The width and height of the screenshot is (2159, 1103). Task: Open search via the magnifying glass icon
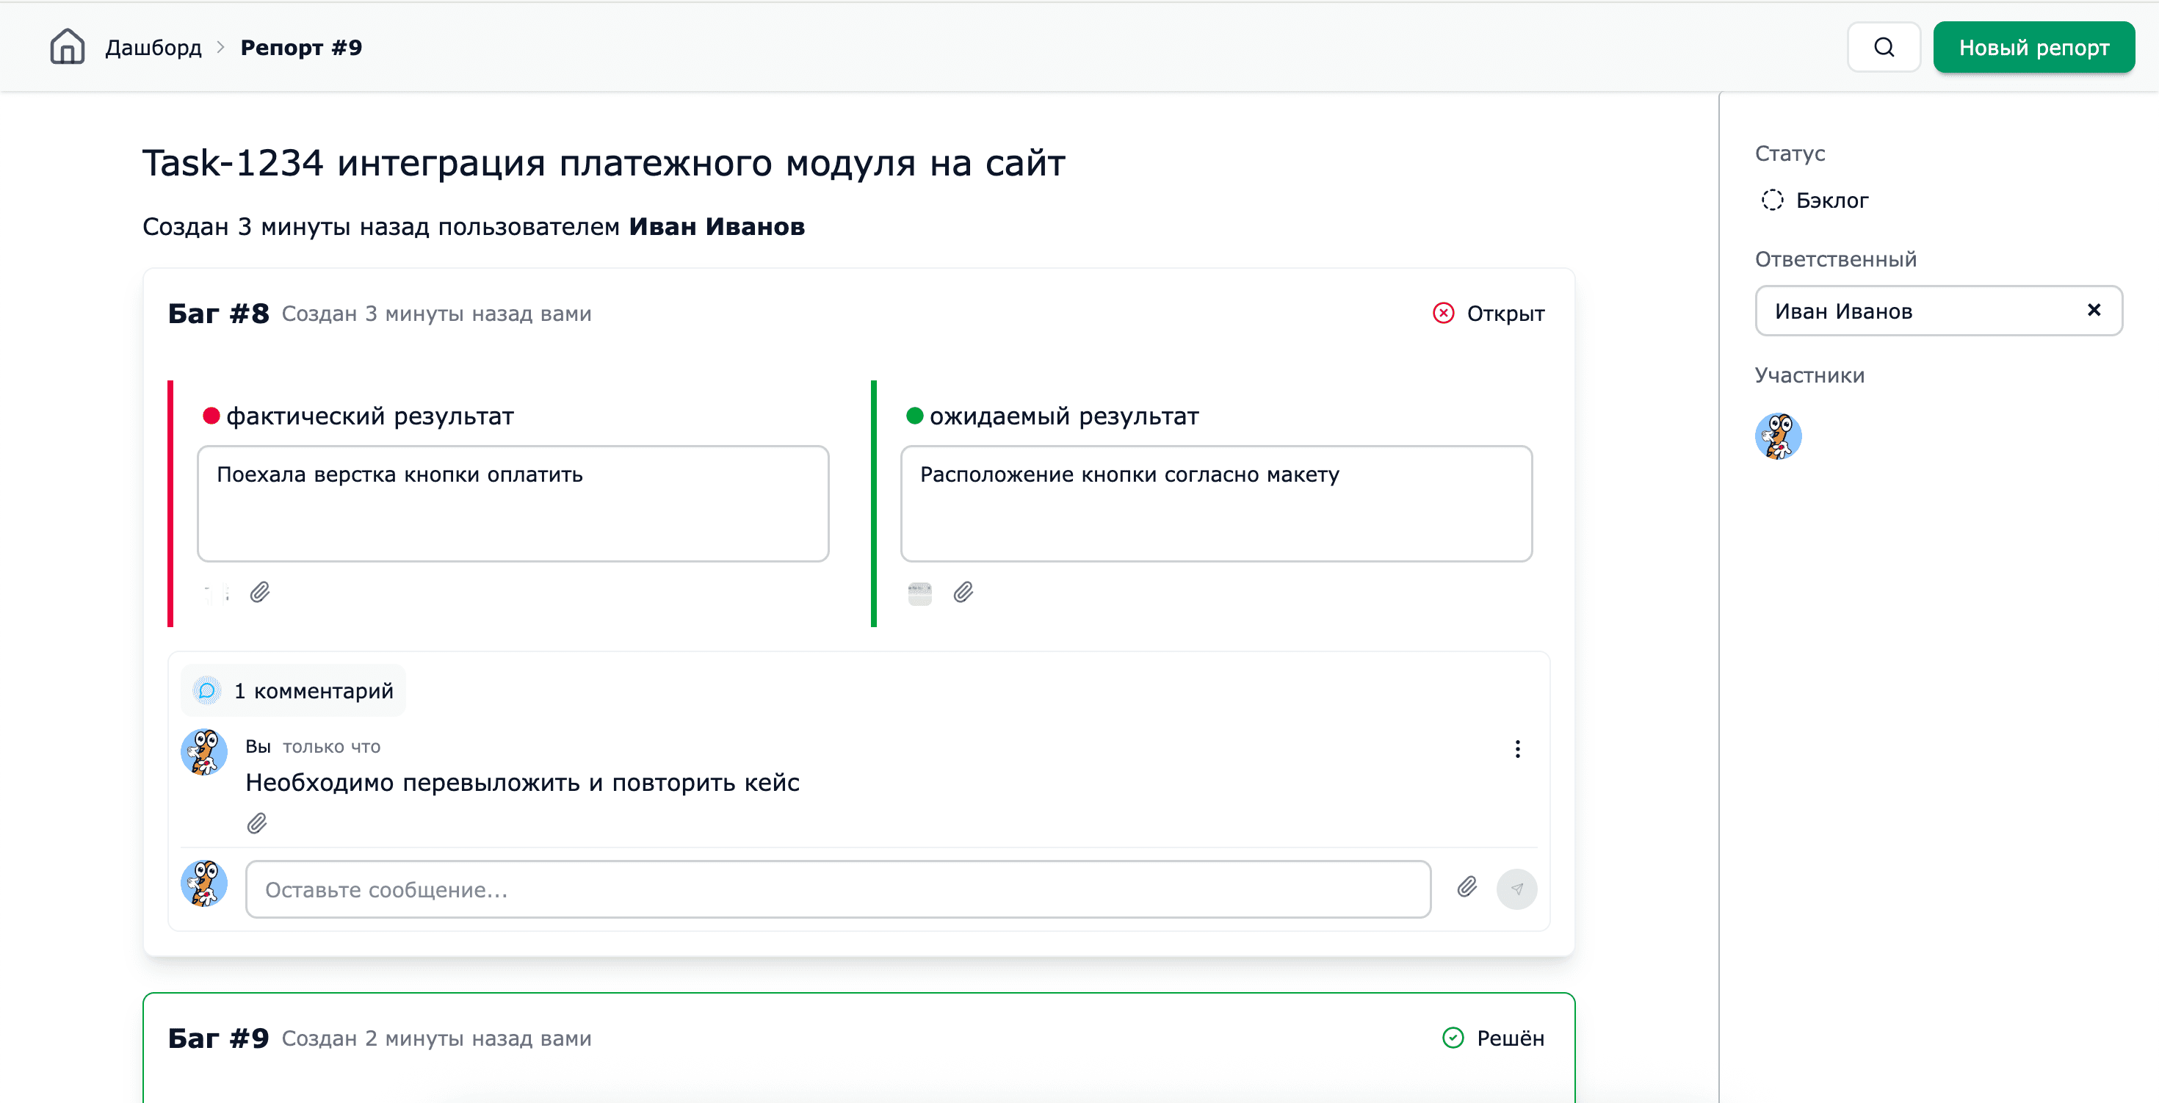point(1884,47)
